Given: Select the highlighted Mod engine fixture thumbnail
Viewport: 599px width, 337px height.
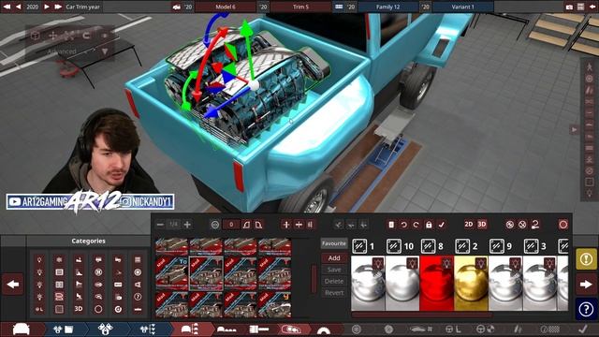Looking at the screenshot, I should 206,273.
